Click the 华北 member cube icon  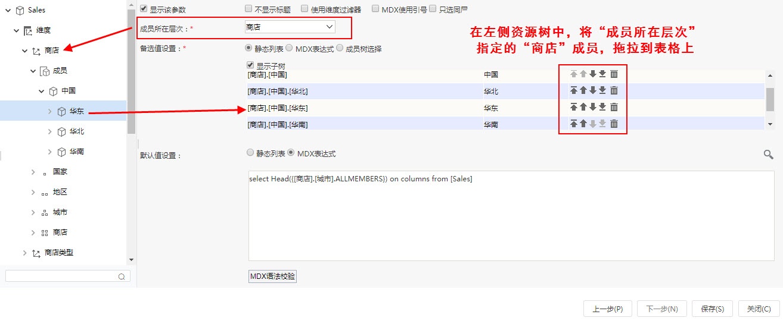pyautogui.click(x=61, y=131)
